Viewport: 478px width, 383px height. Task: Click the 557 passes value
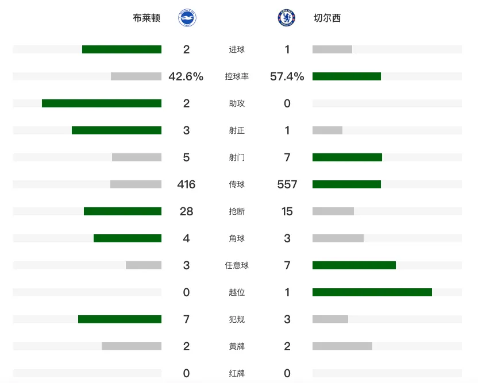pyautogui.click(x=287, y=184)
